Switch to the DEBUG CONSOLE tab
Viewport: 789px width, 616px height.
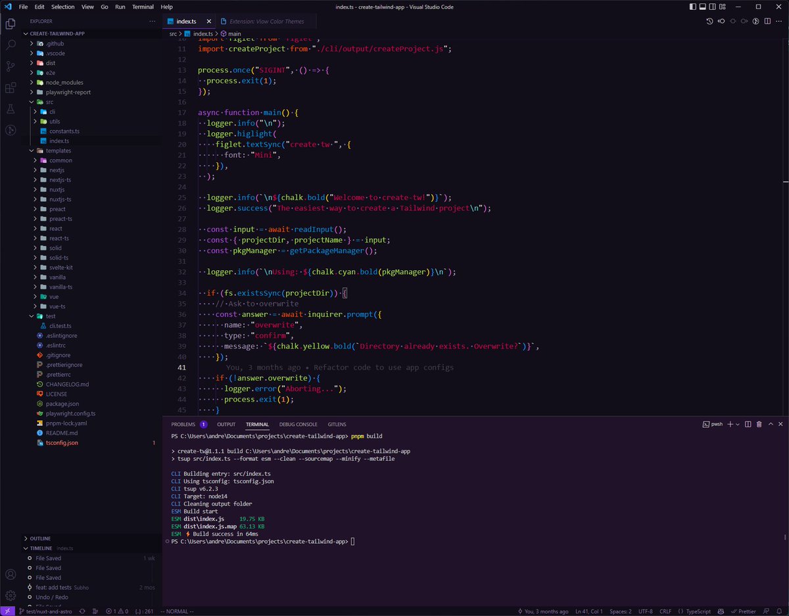click(x=298, y=424)
